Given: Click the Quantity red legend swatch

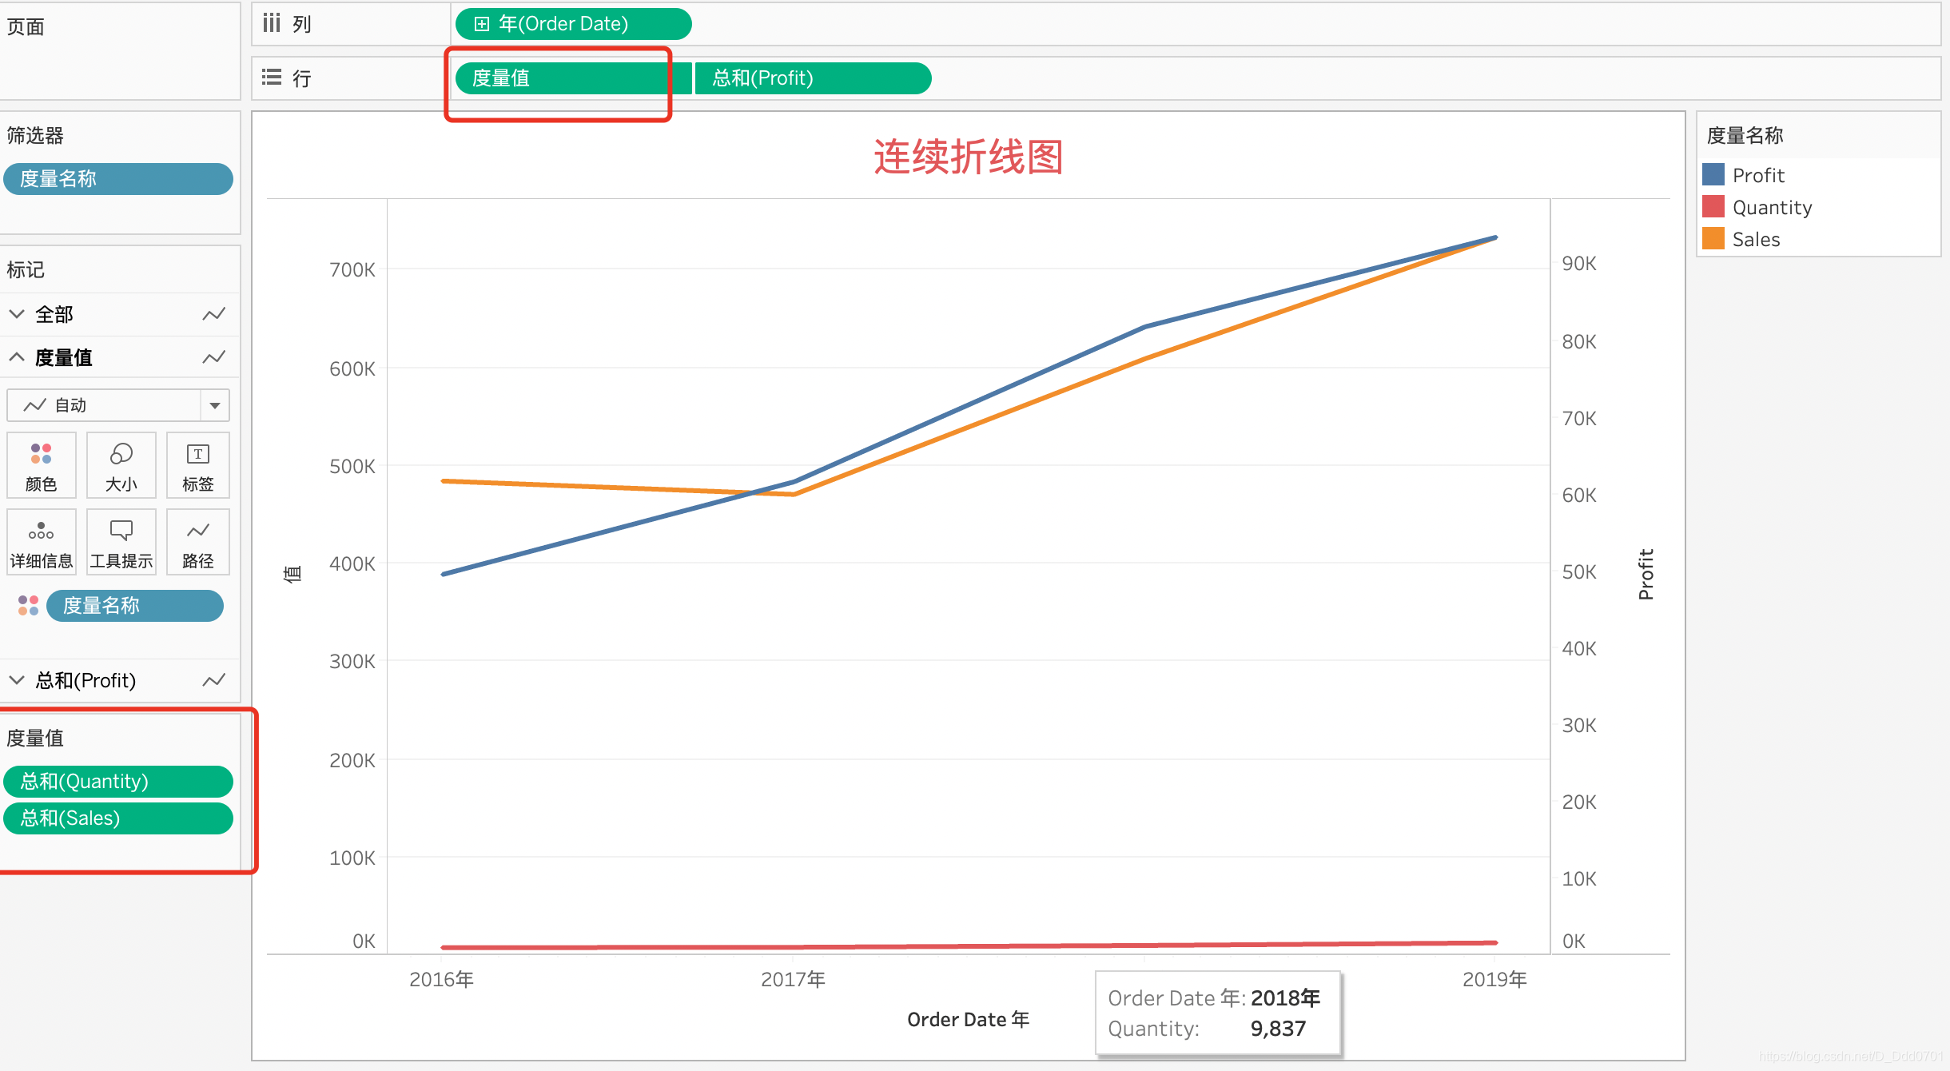Looking at the screenshot, I should pyautogui.click(x=1713, y=207).
